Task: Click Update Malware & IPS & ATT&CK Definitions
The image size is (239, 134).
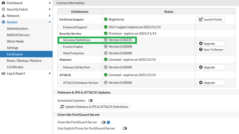Action: pos(94,107)
